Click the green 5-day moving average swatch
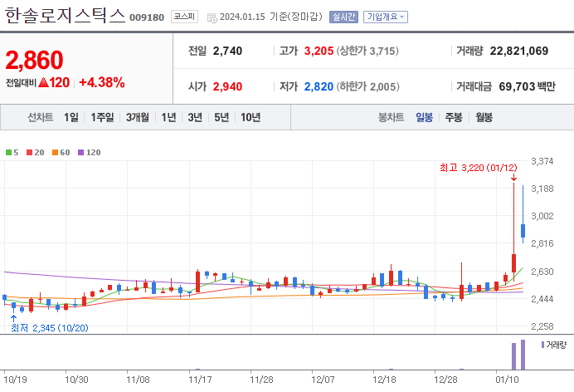 click(8, 153)
